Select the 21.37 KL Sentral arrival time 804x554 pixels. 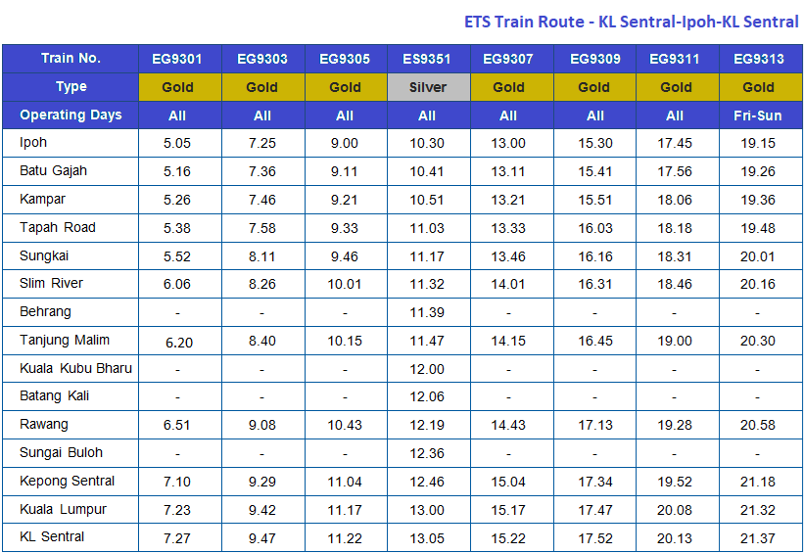click(x=758, y=537)
